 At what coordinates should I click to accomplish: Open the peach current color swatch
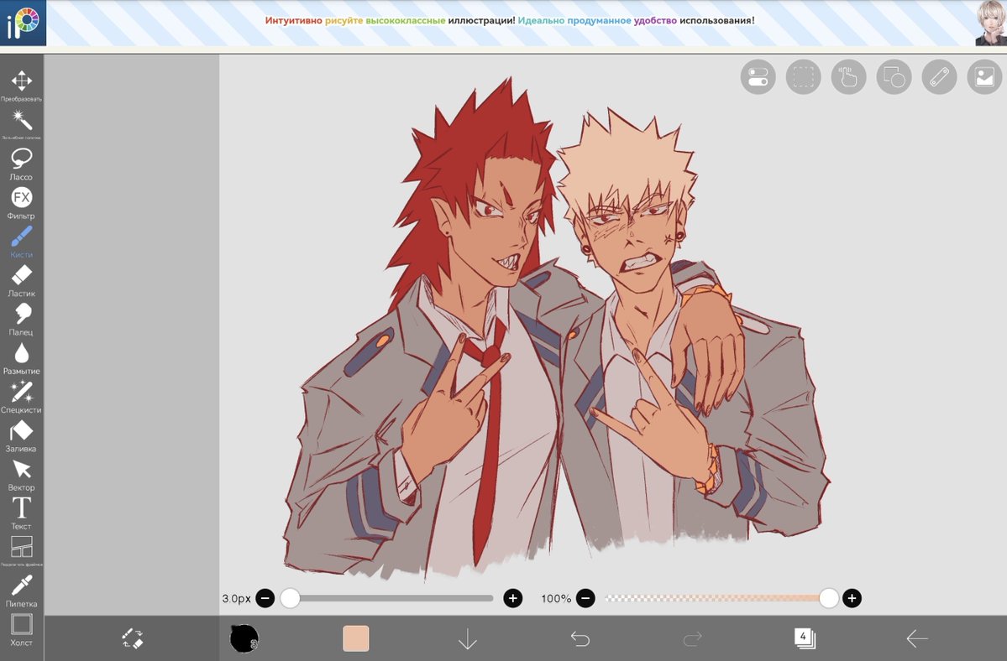click(x=356, y=638)
